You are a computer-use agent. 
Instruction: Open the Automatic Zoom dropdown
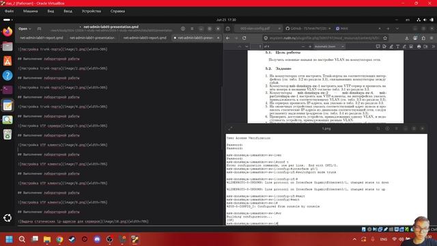click(x=329, y=46)
